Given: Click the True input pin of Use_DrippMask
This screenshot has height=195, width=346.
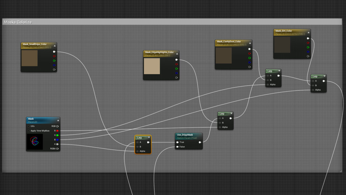Looking at the screenshot, I should pos(177,142).
